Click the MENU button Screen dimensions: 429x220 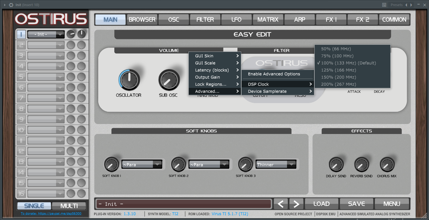point(392,204)
